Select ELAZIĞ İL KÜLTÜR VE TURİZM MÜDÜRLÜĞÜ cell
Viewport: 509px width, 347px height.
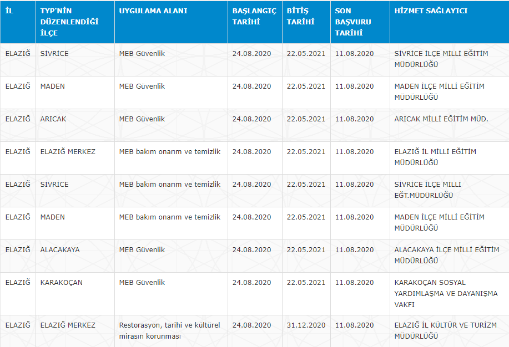[x=445, y=331]
